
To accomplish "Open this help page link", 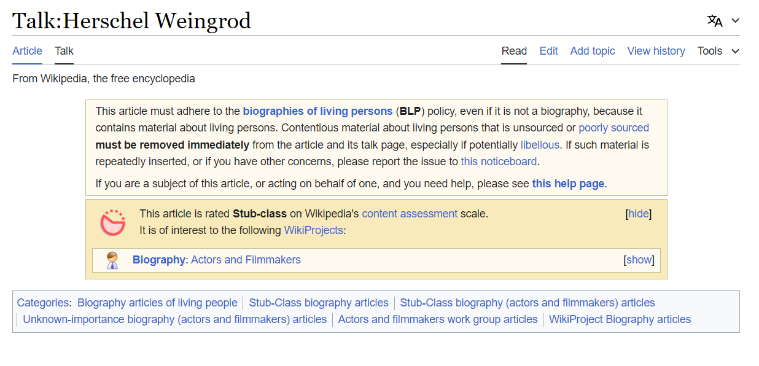I will tap(568, 184).
